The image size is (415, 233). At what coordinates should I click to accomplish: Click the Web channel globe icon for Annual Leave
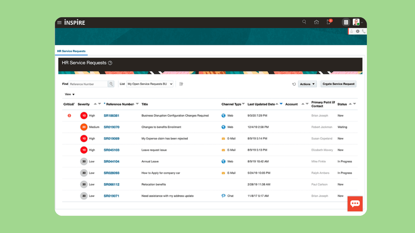click(223, 161)
